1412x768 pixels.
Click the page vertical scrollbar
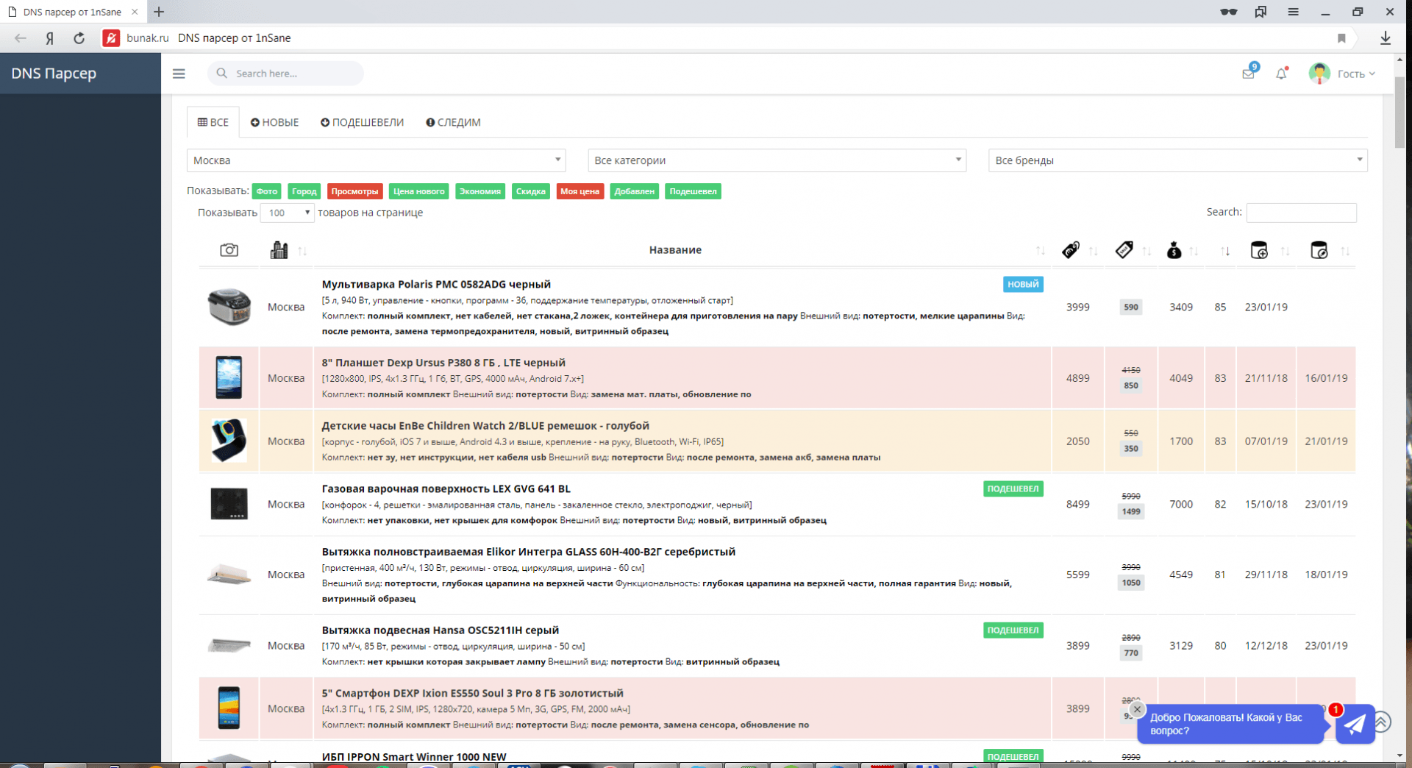[1399, 114]
